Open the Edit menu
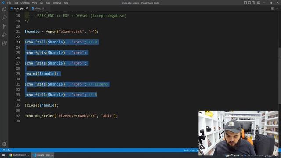Viewport: 281px width, 158px height. pos(16,3)
